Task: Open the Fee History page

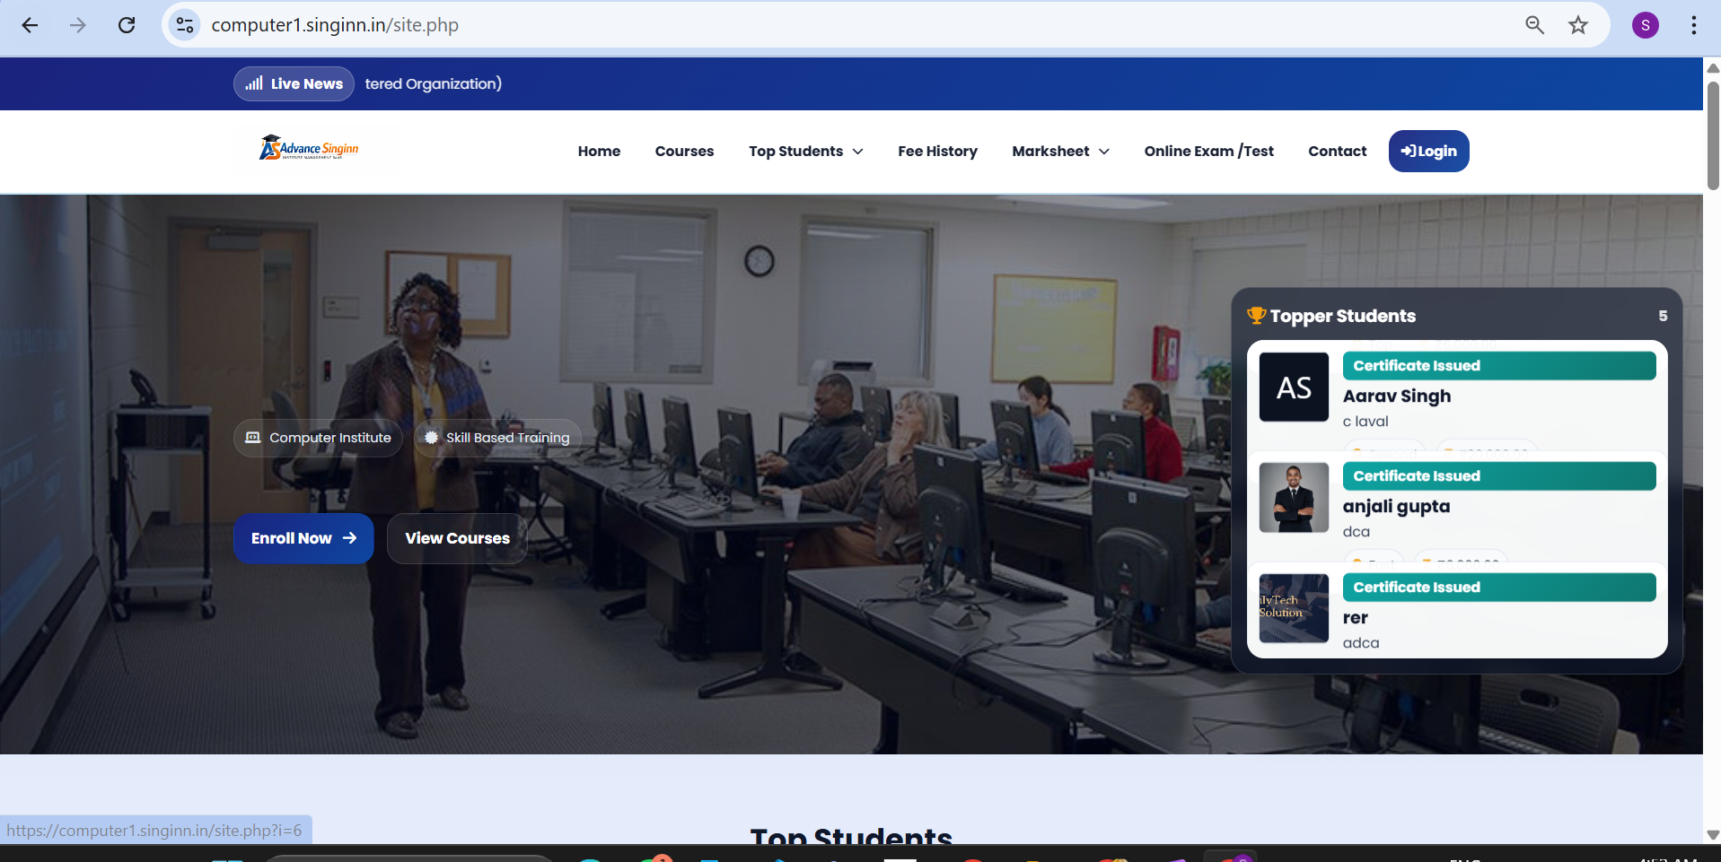Action: click(x=937, y=152)
